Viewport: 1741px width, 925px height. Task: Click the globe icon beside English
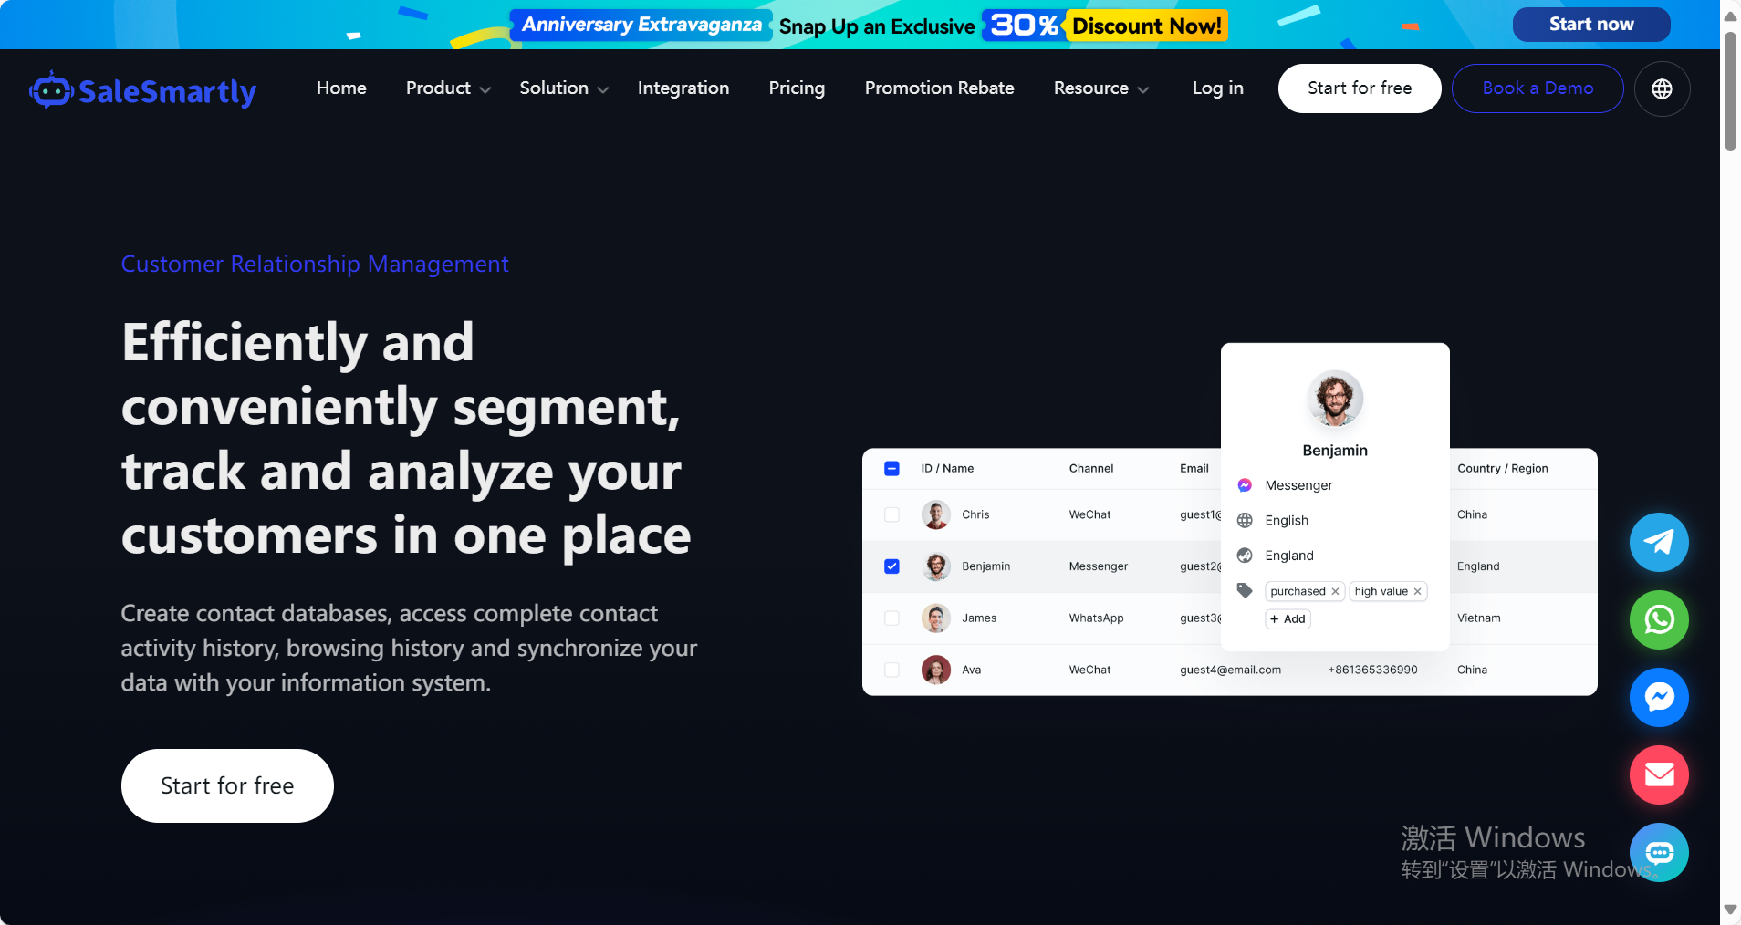coord(1245,520)
